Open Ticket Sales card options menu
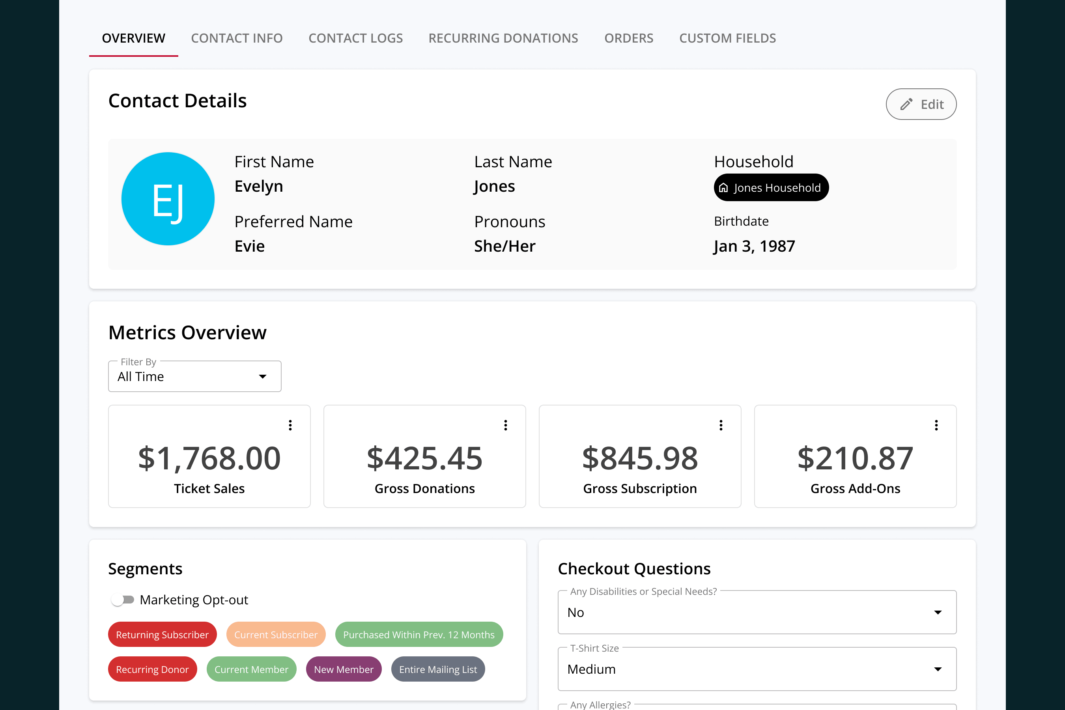Screen dimensions: 1065x710 290,425
